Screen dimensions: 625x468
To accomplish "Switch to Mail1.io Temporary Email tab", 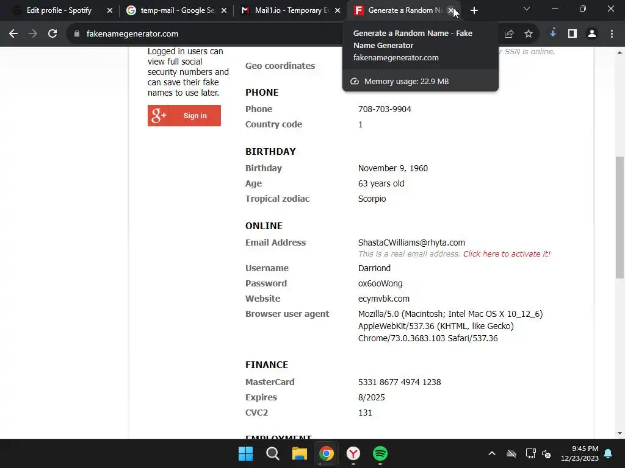I will pos(291,10).
